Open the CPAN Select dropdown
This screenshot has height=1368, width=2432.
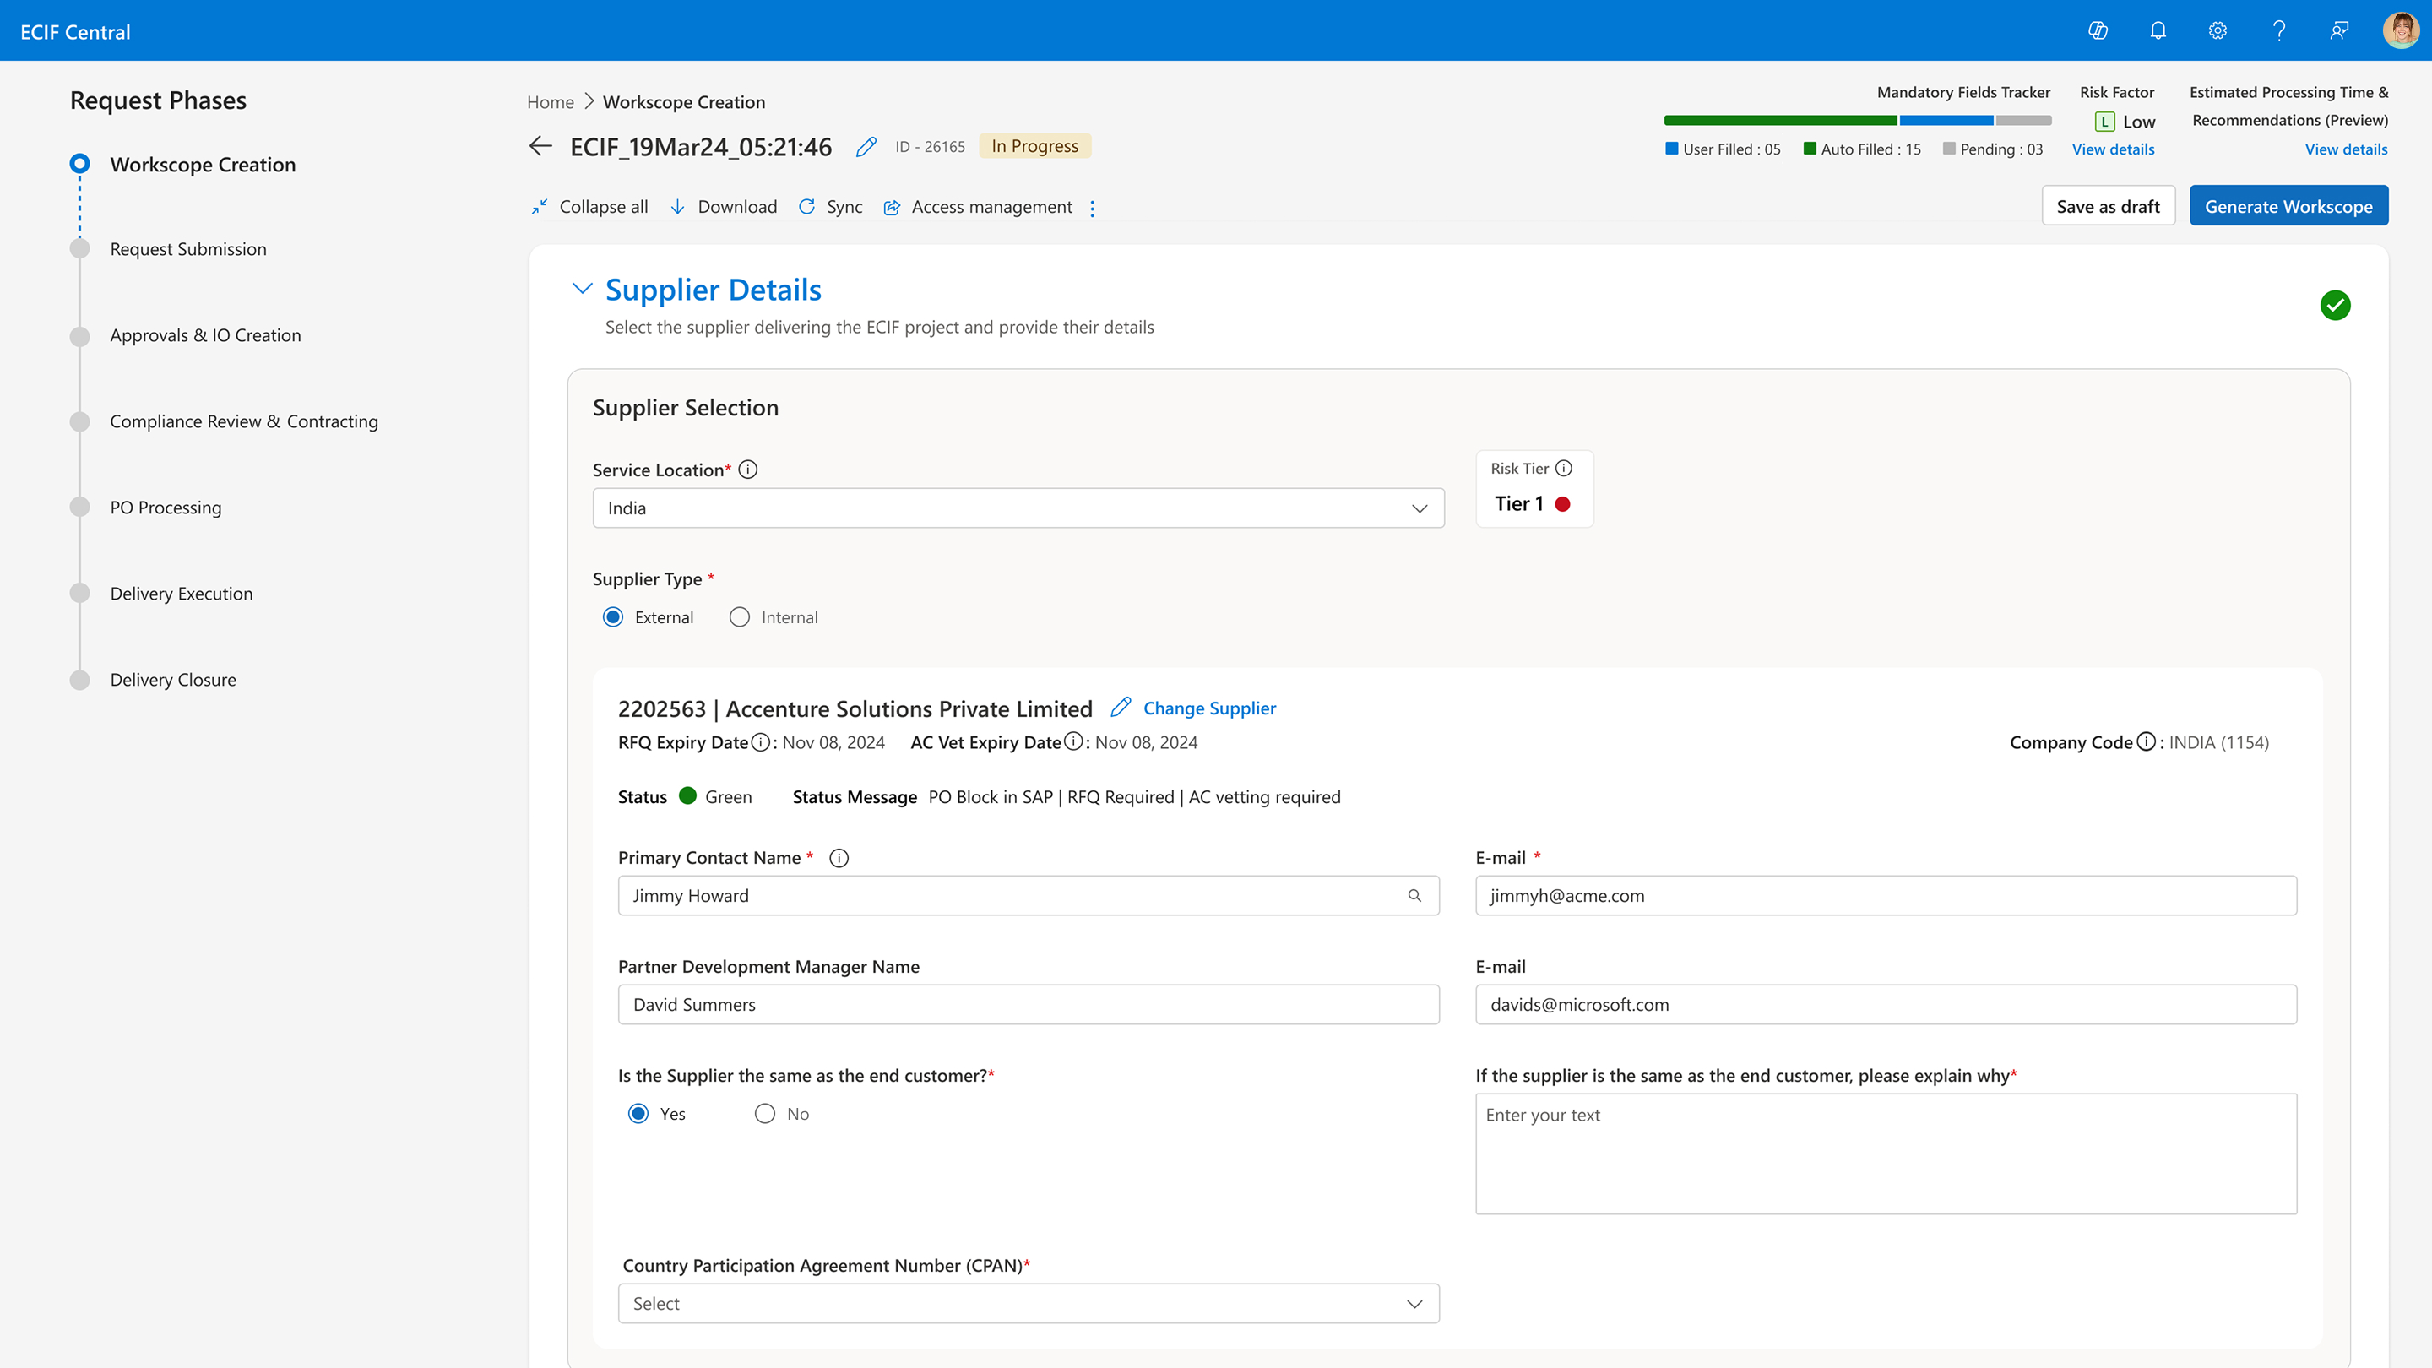[1029, 1303]
